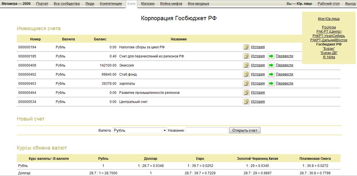
Task: Click history note icon for Центральный счет
Action: 246,102
